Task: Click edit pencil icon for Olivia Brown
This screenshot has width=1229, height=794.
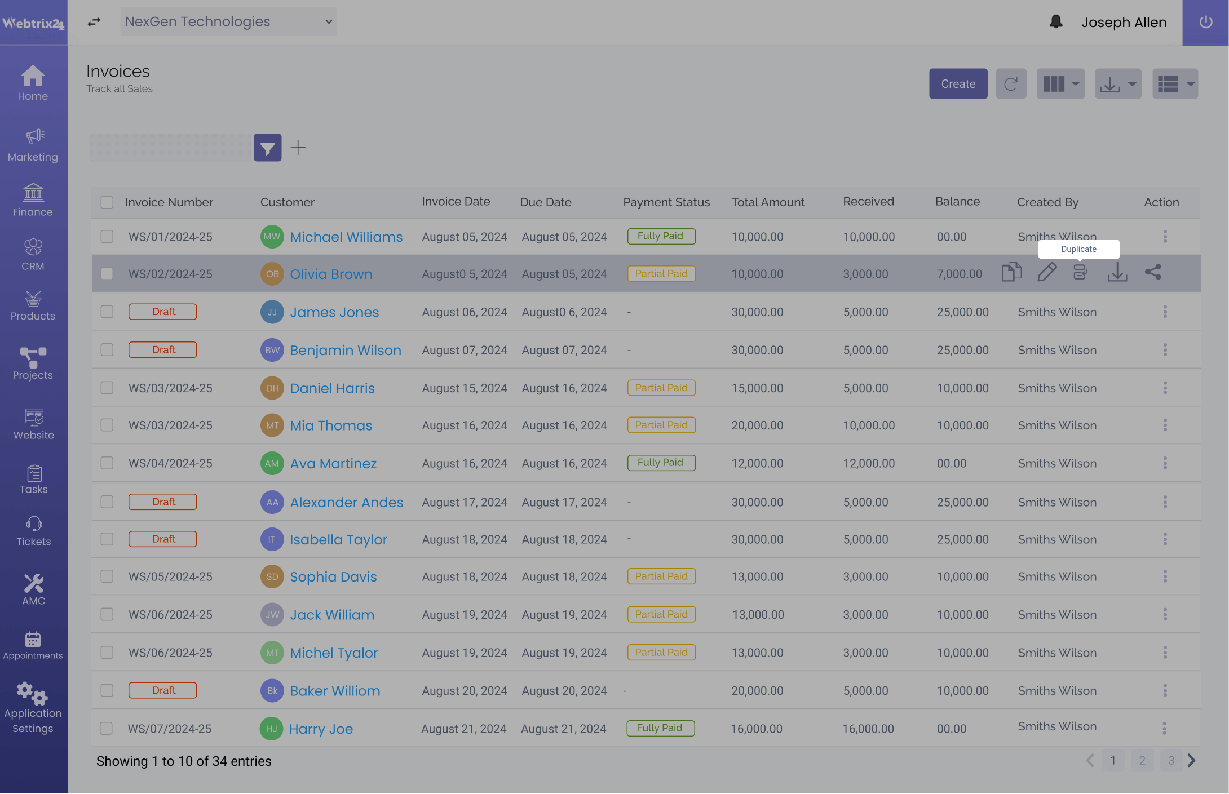Action: click(x=1046, y=273)
